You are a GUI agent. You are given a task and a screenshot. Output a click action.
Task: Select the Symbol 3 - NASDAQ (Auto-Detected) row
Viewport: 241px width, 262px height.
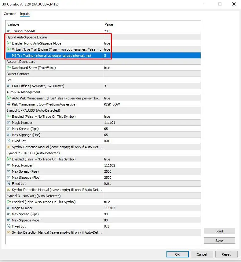[x=103, y=196]
